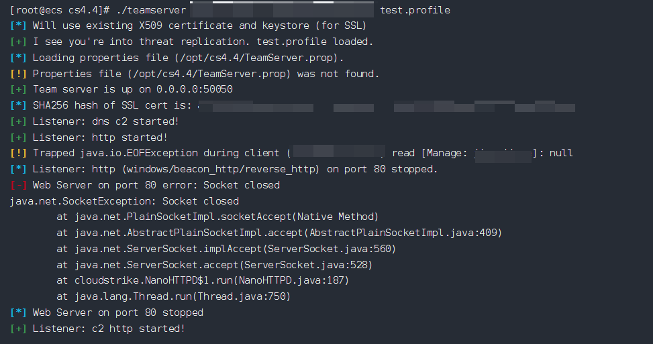
Task: Click the [+] marker beside dns c2 listener
Action: [x=19, y=121]
